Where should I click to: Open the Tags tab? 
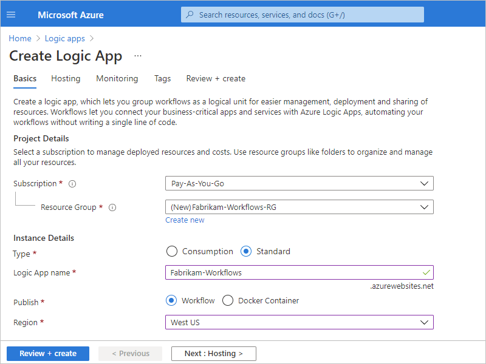(x=162, y=78)
